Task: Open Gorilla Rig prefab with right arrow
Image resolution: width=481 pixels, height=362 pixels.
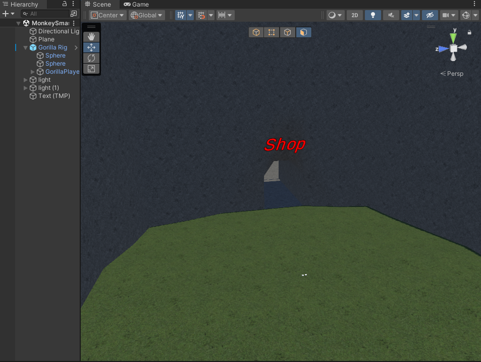Action: (x=76, y=47)
